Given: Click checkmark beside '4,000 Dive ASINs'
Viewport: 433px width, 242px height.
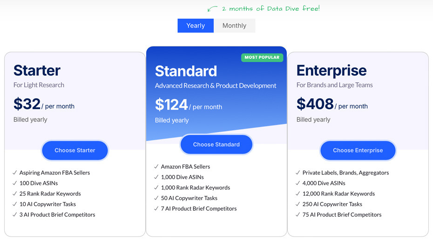Looking at the screenshot, I should pyautogui.click(x=298, y=183).
